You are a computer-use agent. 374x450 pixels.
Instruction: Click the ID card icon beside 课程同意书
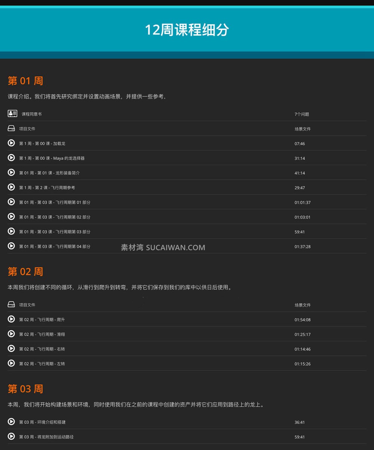click(11, 114)
